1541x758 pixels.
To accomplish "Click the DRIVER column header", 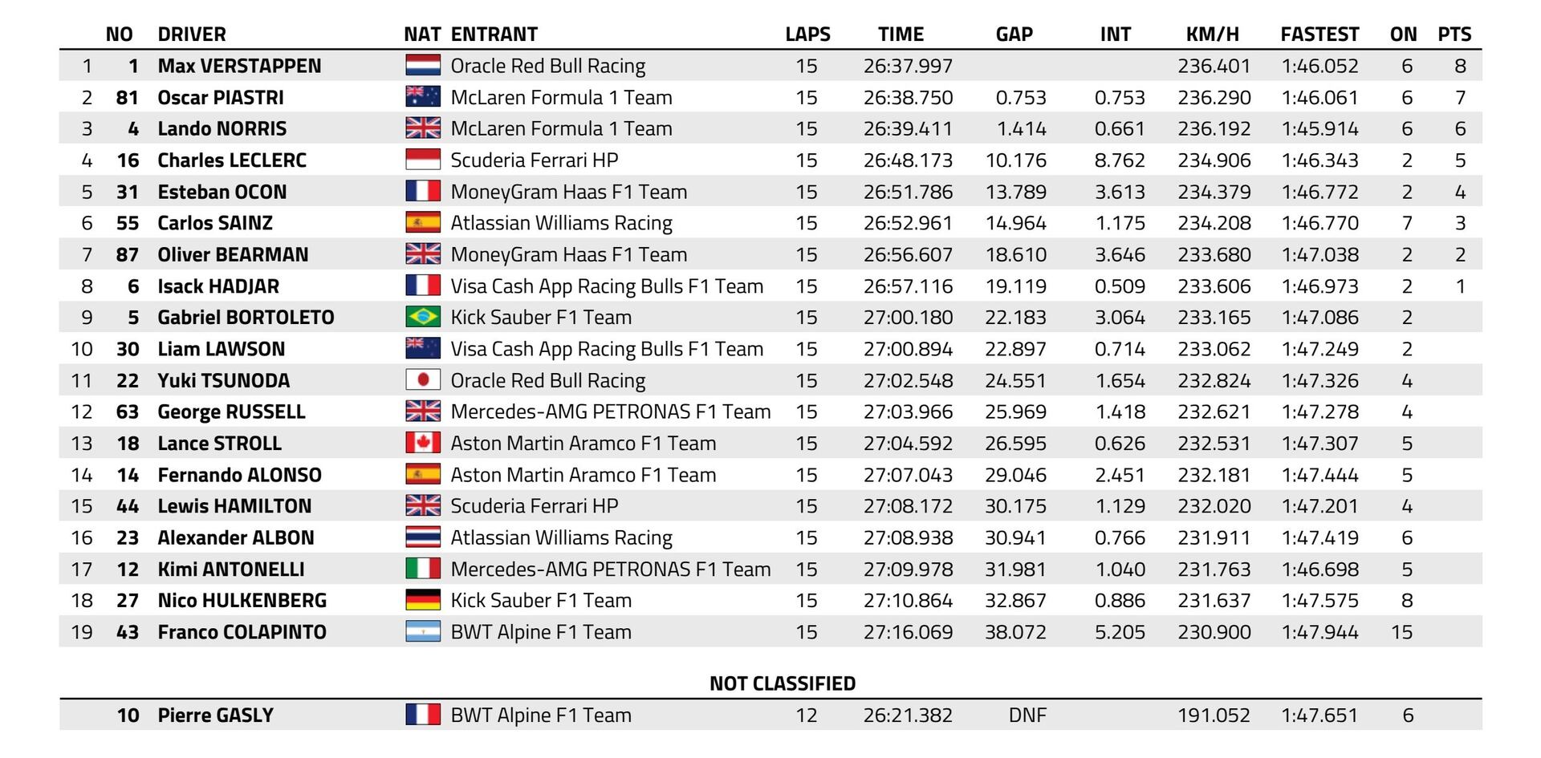I will (192, 34).
